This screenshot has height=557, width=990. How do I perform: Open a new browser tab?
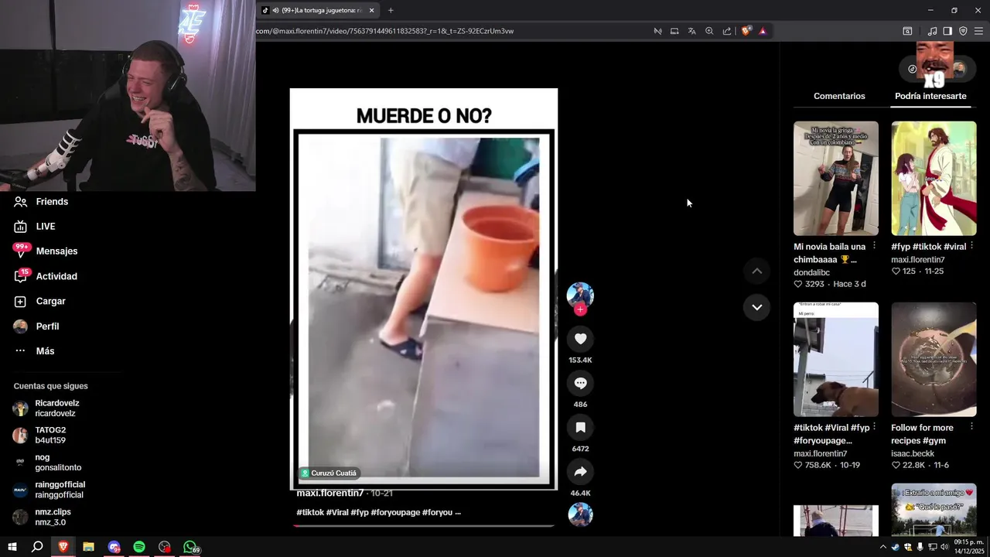click(x=391, y=10)
